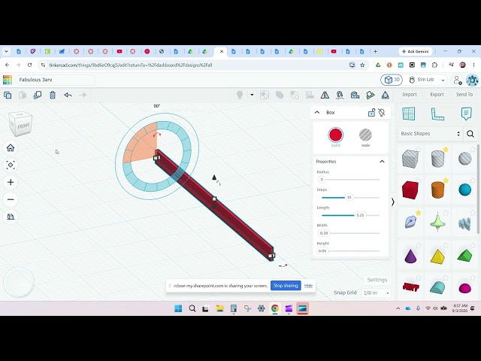Screen dimensions: 481x361
Task: Duplicate and repeat the selected shape
Action: [38, 96]
